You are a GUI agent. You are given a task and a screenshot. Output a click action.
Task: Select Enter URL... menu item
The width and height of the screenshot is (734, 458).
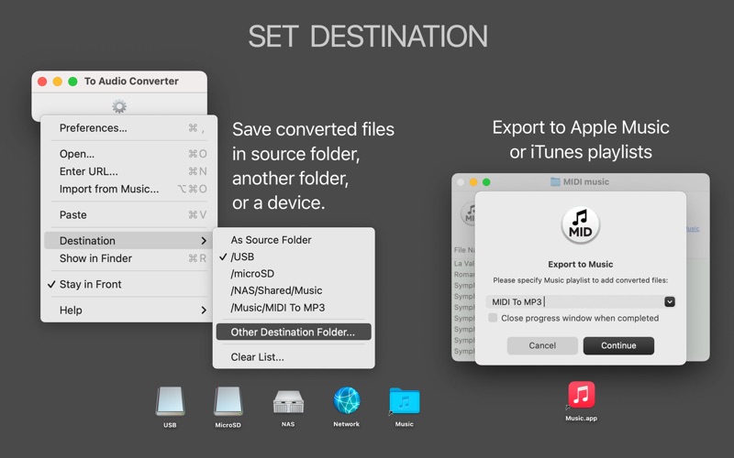click(129, 171)
